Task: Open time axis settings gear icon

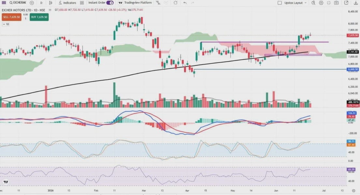Action: (353, 191)
